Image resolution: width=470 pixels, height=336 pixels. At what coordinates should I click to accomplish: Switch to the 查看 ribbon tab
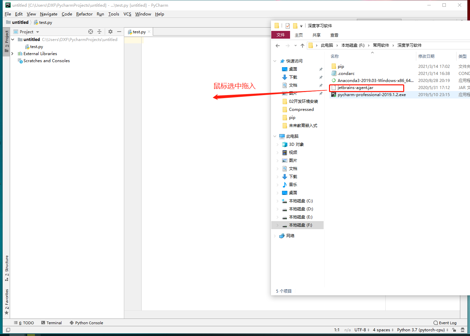pos(334,35)
